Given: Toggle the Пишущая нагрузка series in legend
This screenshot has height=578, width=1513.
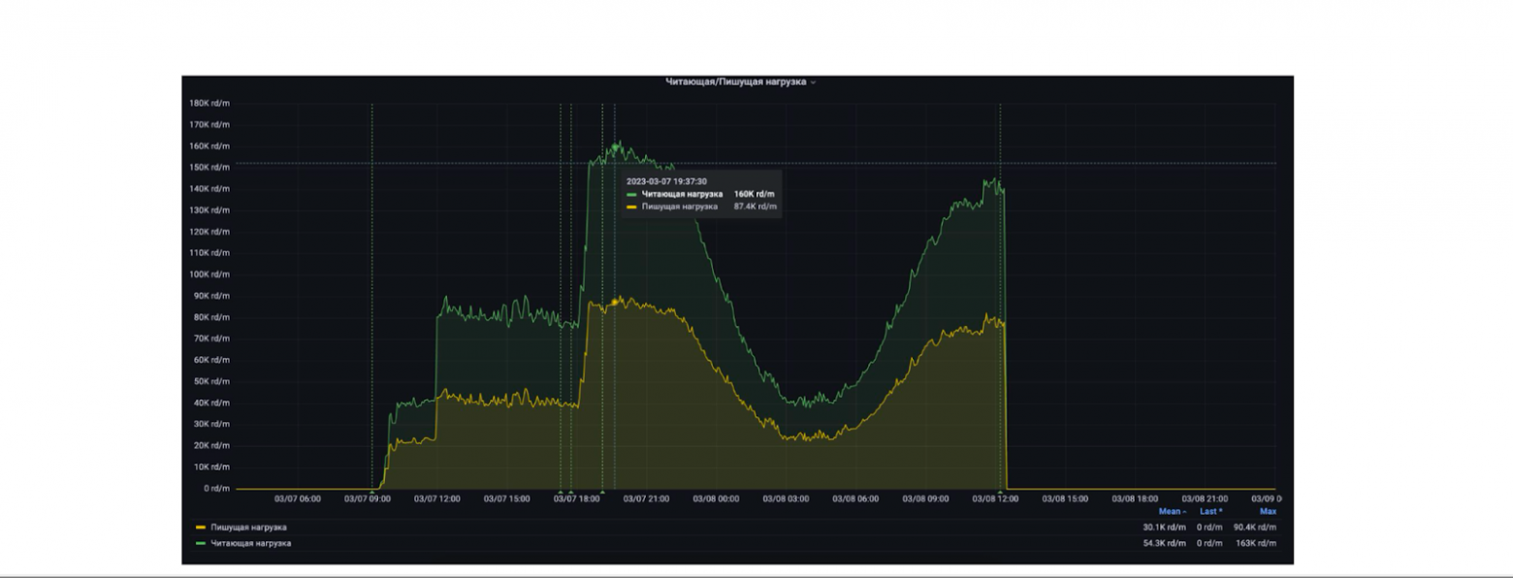Looking at the screenshot, I should (x=248, y=528).
